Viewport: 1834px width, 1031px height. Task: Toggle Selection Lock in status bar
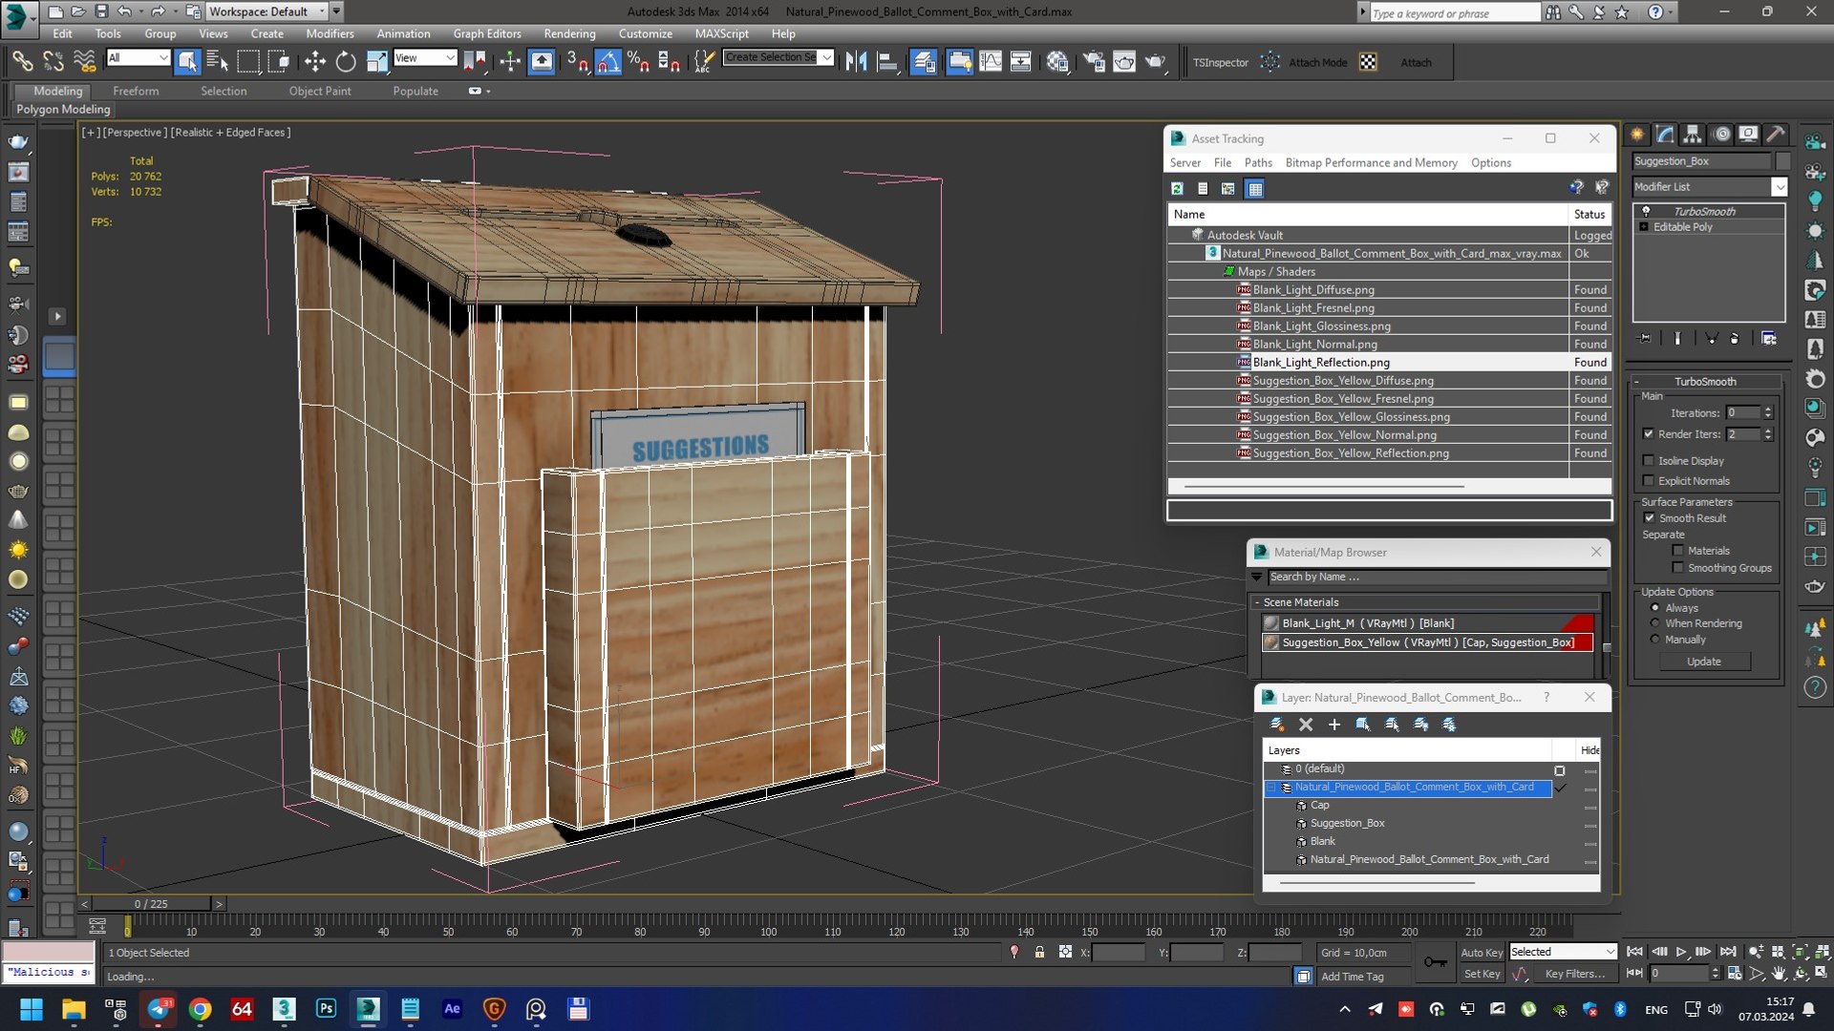pos(1039,953)
